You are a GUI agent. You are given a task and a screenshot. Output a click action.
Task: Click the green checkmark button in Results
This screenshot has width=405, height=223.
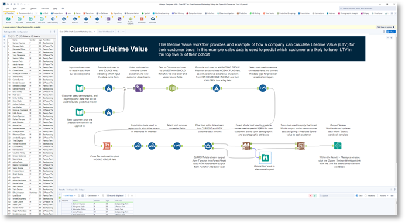pyautogui.click(x=315, y=195)
